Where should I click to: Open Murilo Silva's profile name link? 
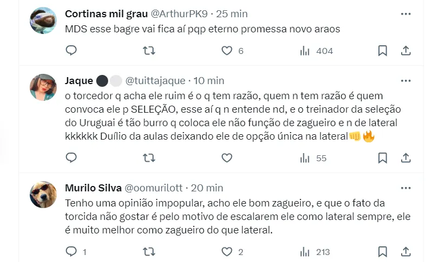click(x=92, y=188)
